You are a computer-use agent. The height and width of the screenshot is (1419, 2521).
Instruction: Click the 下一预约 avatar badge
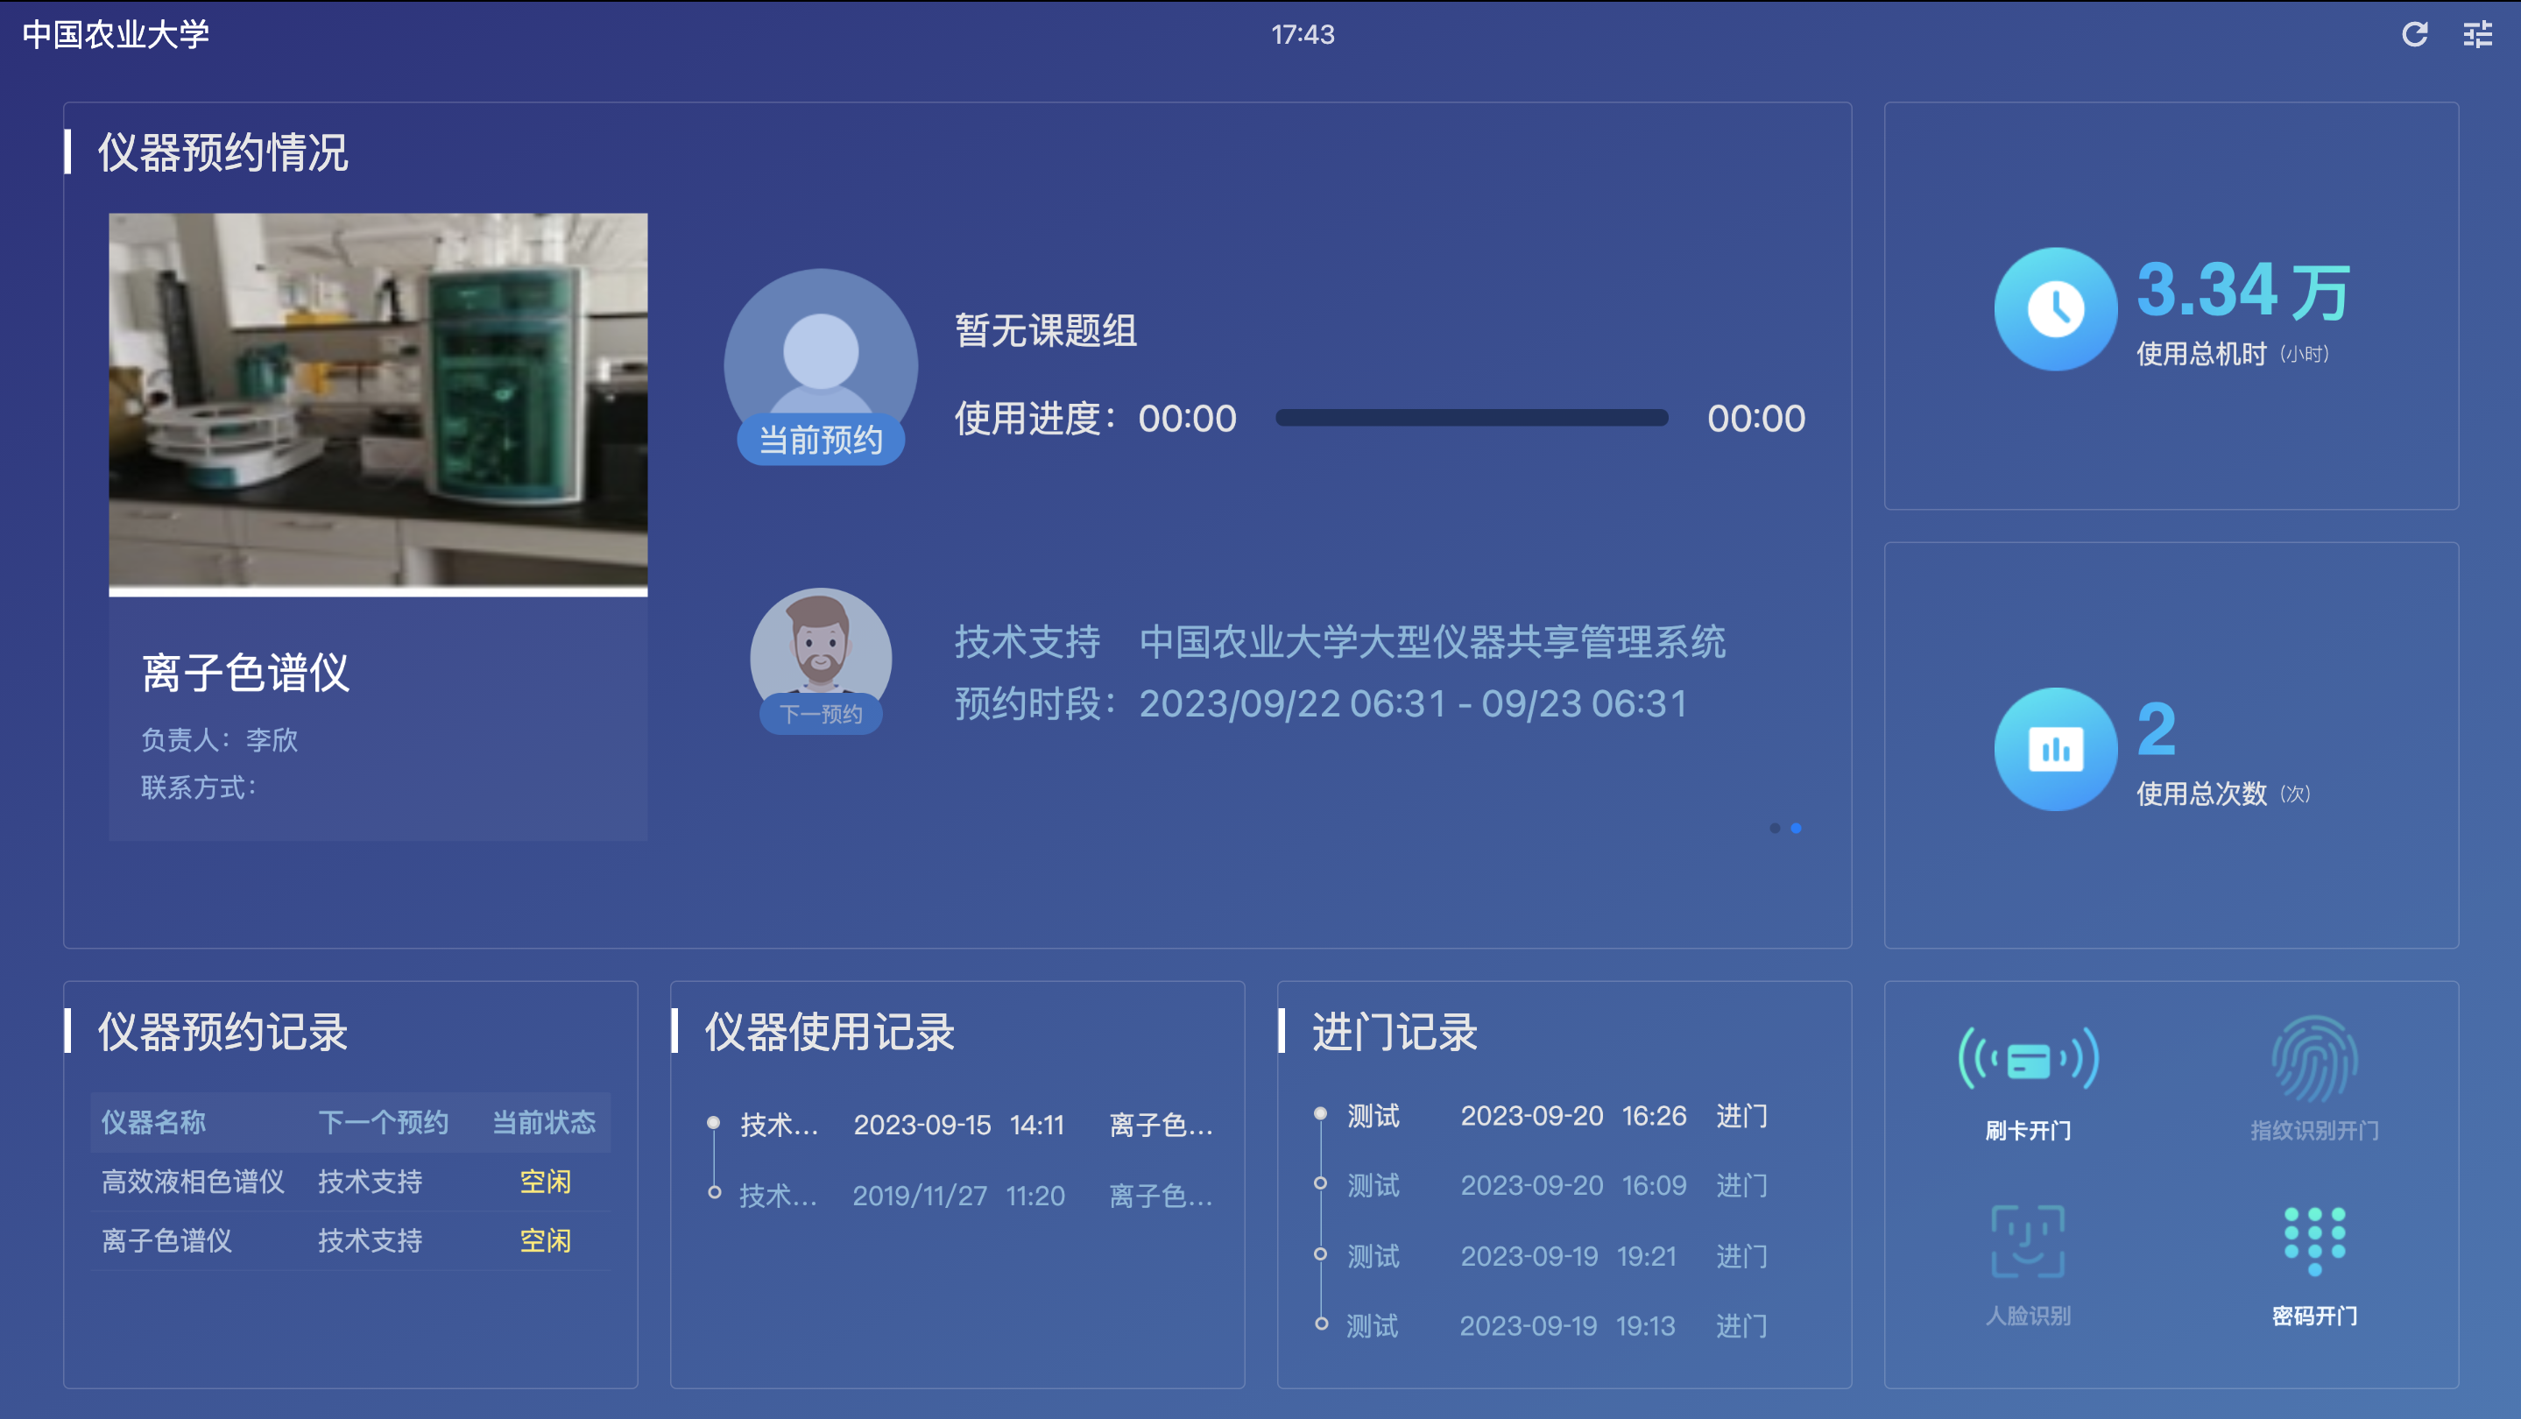click(820, 715)
